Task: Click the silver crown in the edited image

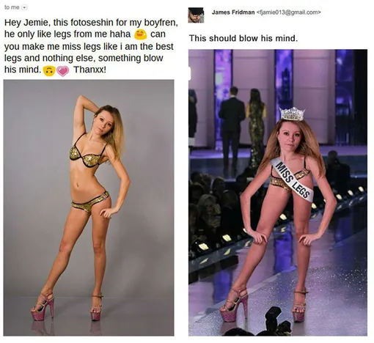Action: click(293, 114)
